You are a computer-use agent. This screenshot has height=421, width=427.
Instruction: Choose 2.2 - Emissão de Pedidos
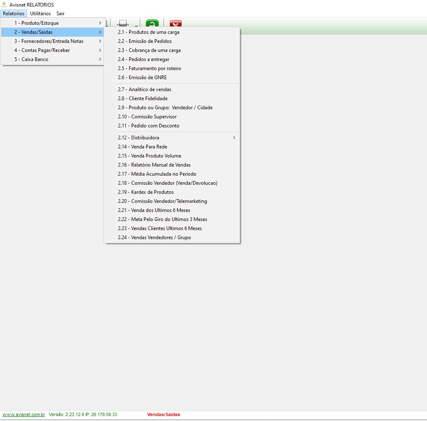point(145,41)
